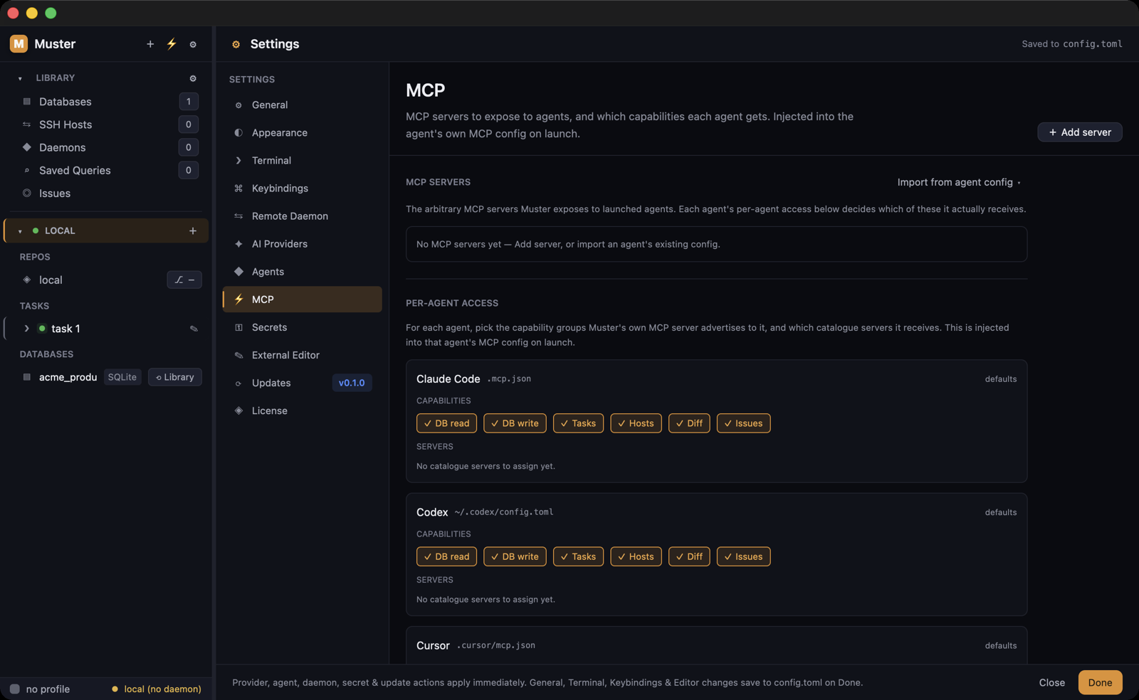Open Import from agent config dropdown
Screen dimensions: 1139x700
959,182
